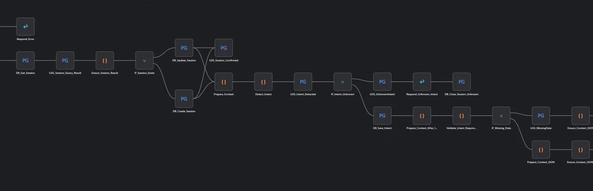593x191 pixels.
Task: Open the LOG_Session_Confirmed node
Action: pyautogui.click(x=224, y=48)
